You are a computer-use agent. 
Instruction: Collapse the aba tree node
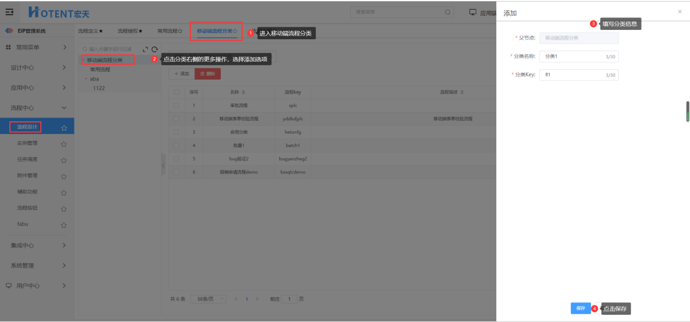85,79
